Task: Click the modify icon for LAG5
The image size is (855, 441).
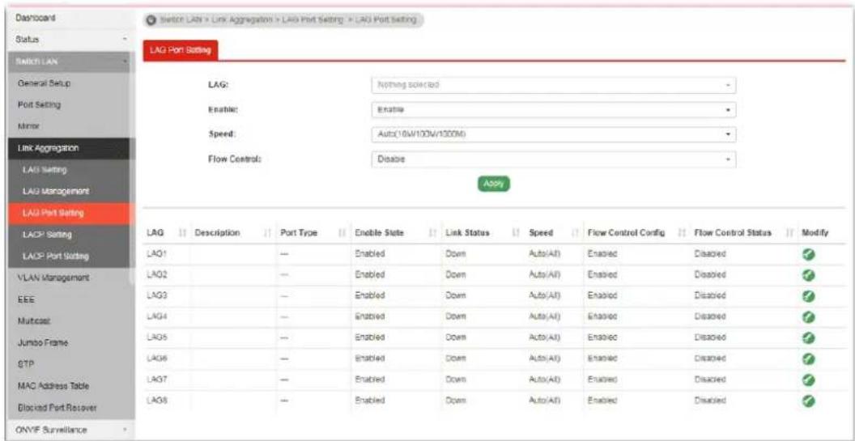Action: (x=809, y=338)
